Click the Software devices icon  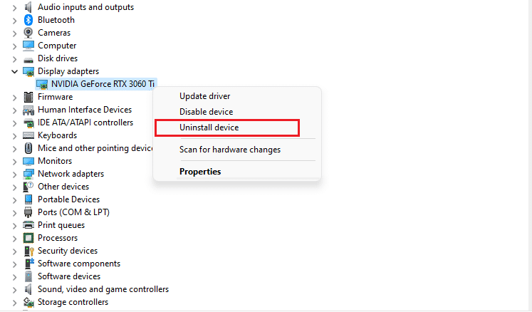pyautogui.click(x=28, y=276)
